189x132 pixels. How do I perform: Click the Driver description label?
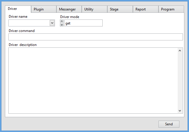tap(23, 45)
